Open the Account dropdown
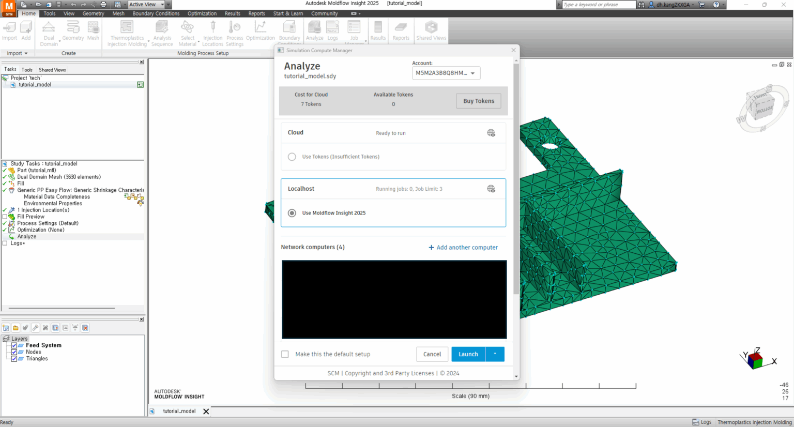 click(x=446, y=73)
